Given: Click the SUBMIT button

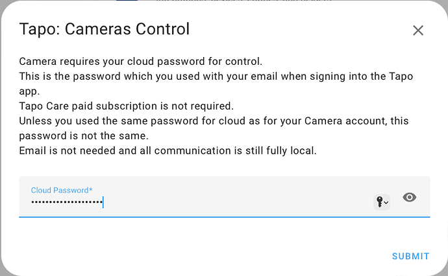Looking at the screenshot, I should pyautogui.click(x=410, y=256).
